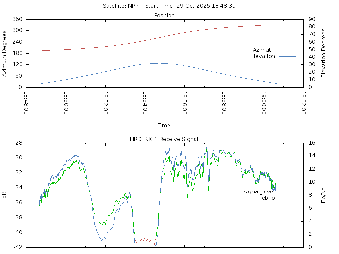The height and width of the screenshot is (254, 339).
Task: Click the dB left axis label
Action: (5, 195)
